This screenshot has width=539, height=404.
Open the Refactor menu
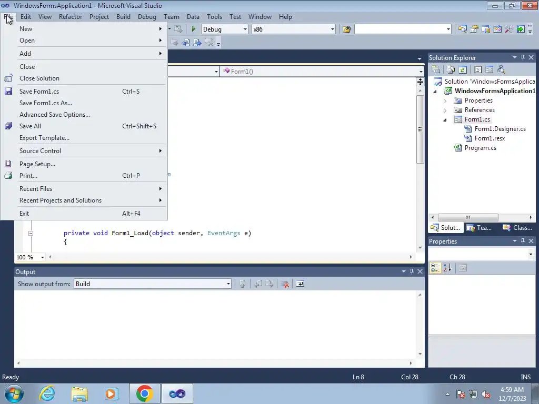pyautogui.click(x=71, y=16)
